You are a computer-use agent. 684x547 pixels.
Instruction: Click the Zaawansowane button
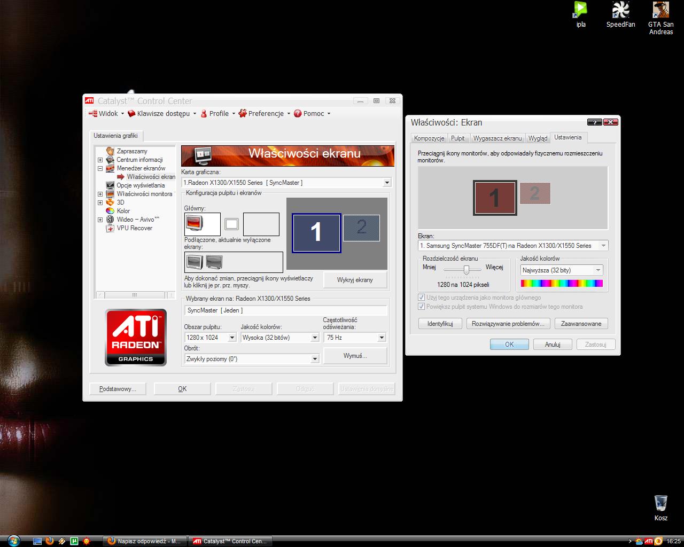pyautogui.click(x=581, y=324)
